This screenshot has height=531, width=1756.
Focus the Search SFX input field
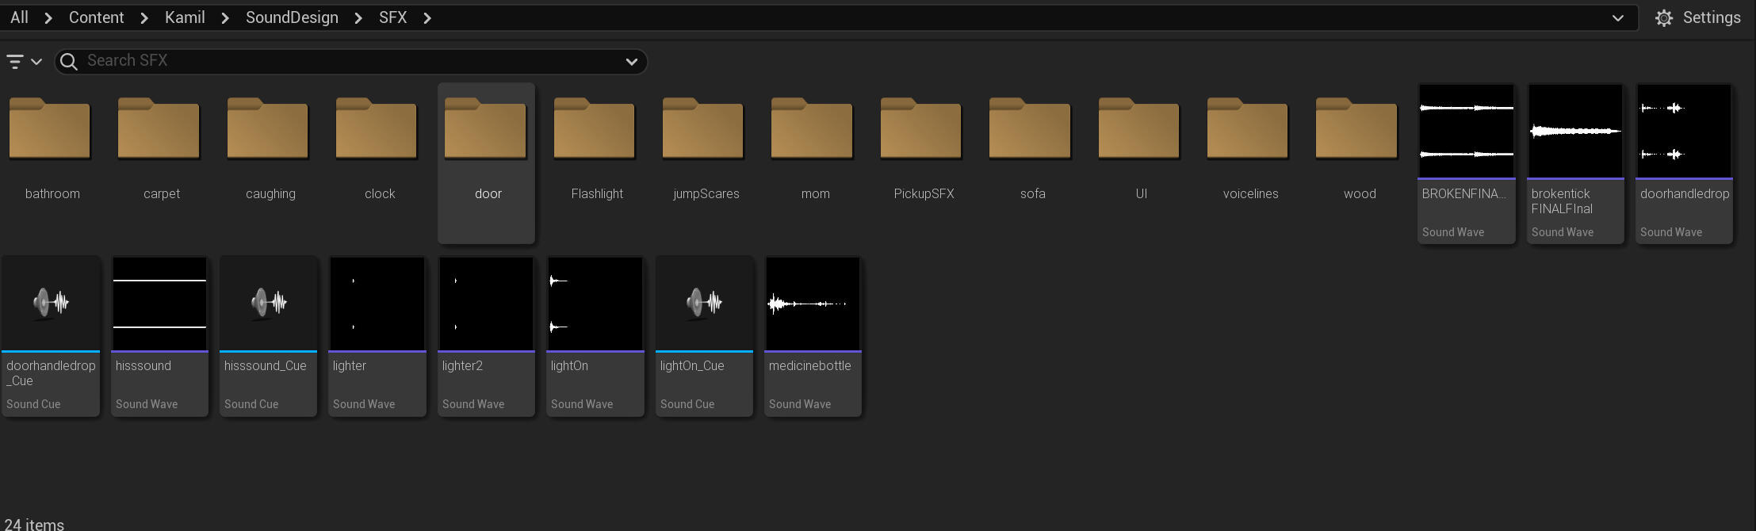(349, 61)
